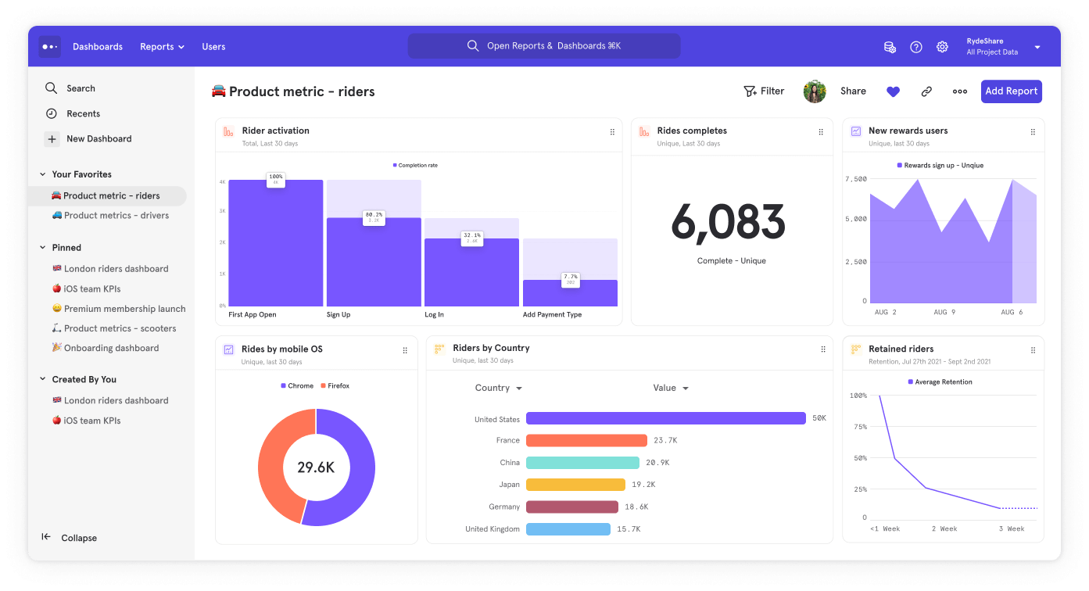Click the Filter funnel icon
The height and width of the screenshot is (591, 1089).
click(x=750, y=91)
